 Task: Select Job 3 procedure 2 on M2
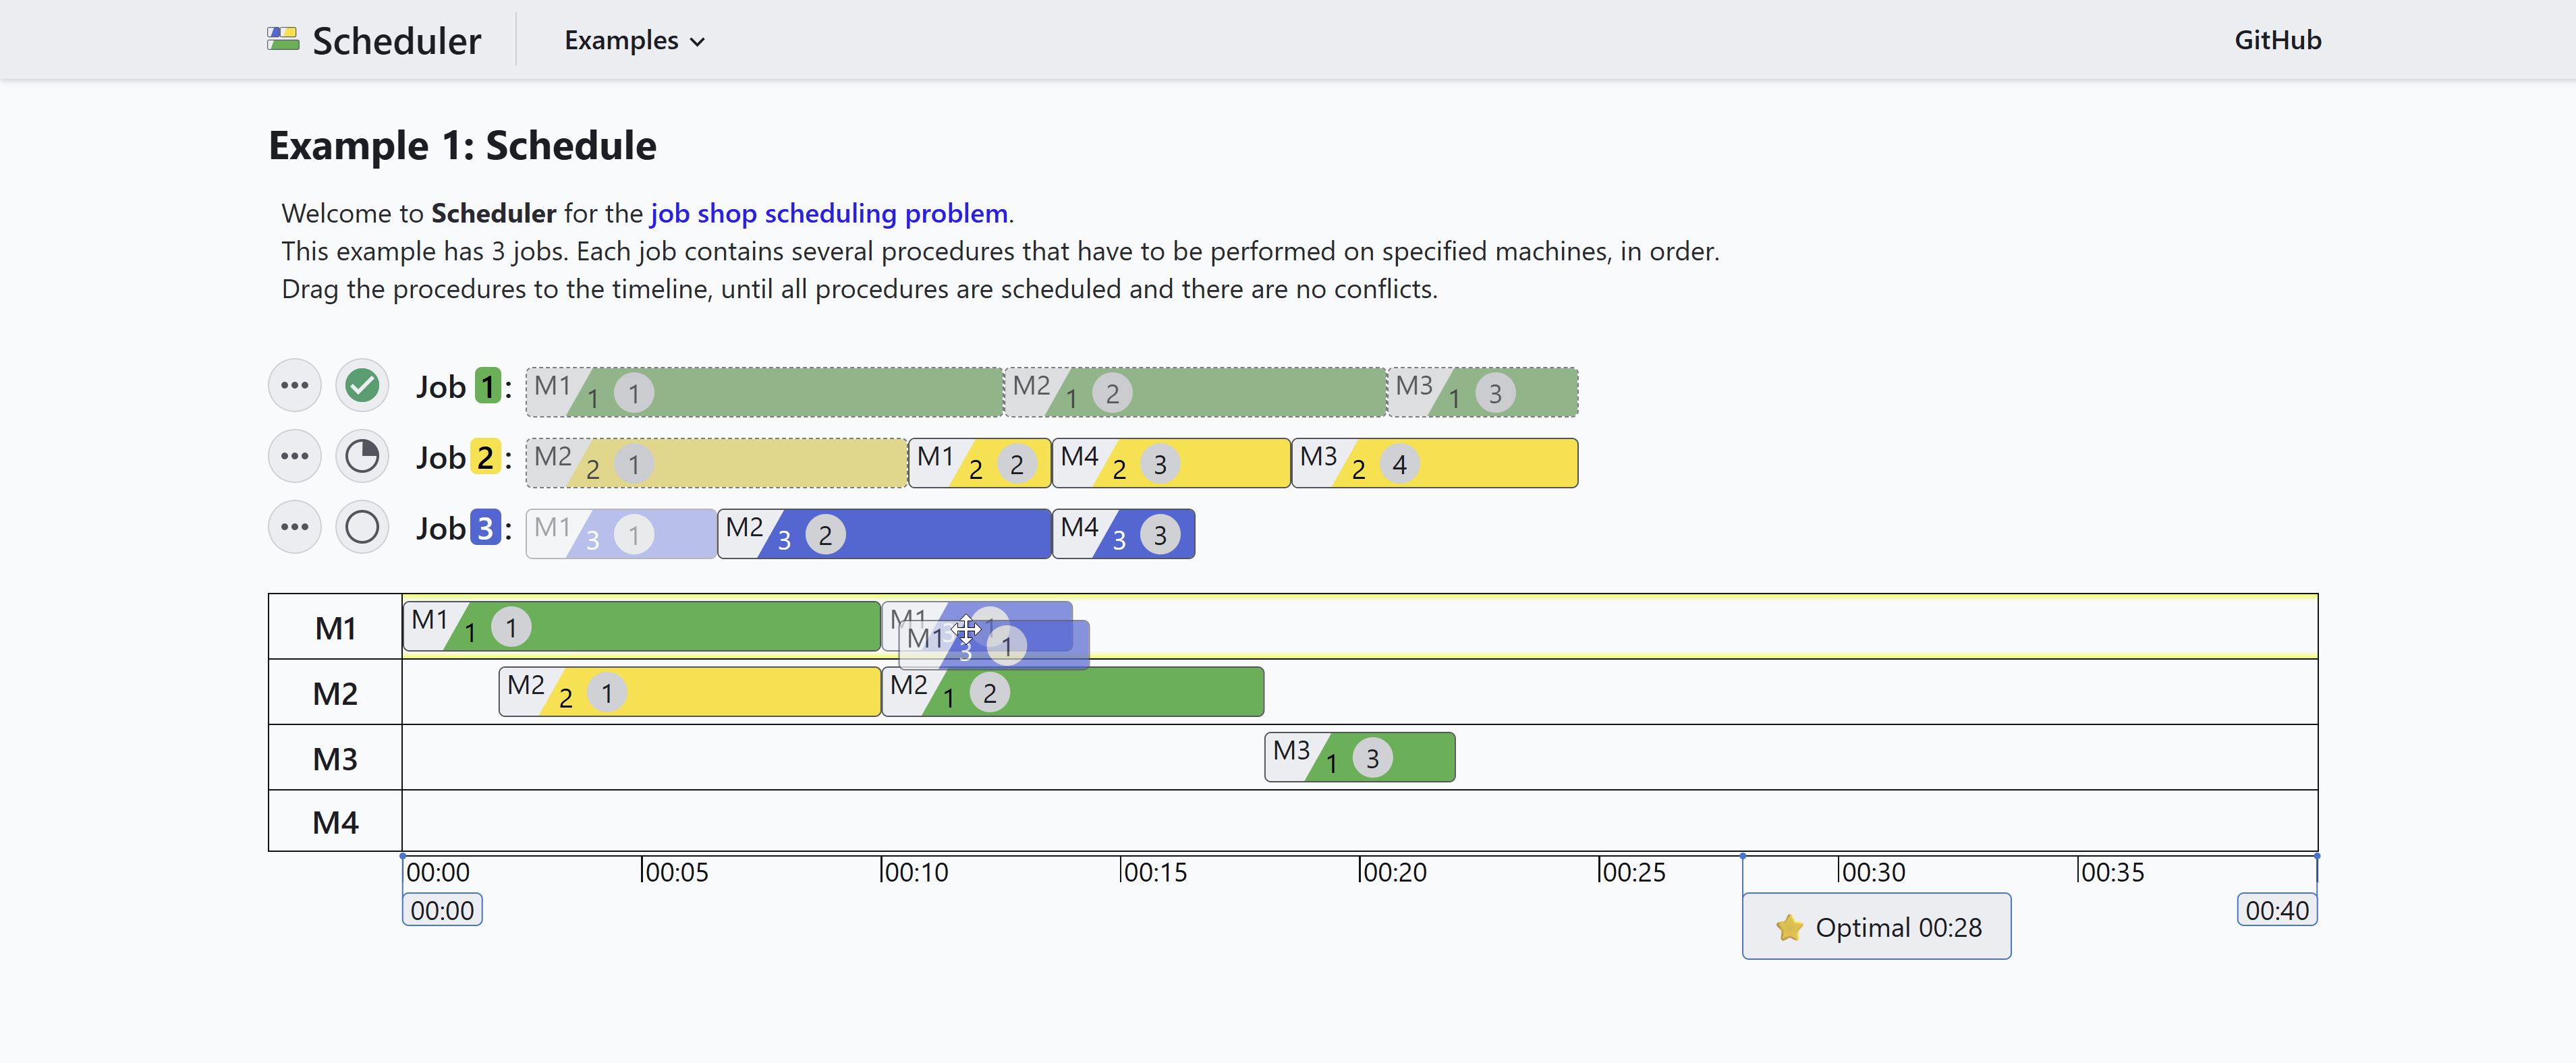tap(884, 534)
